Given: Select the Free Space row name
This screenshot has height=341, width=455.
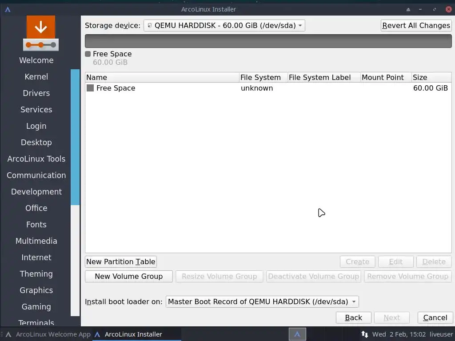Looking at the screenshot, I should tap(116, 88).
